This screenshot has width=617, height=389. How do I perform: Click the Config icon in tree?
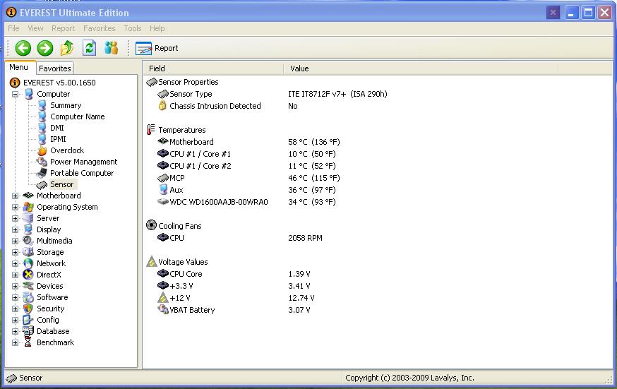tap(28, 320)
